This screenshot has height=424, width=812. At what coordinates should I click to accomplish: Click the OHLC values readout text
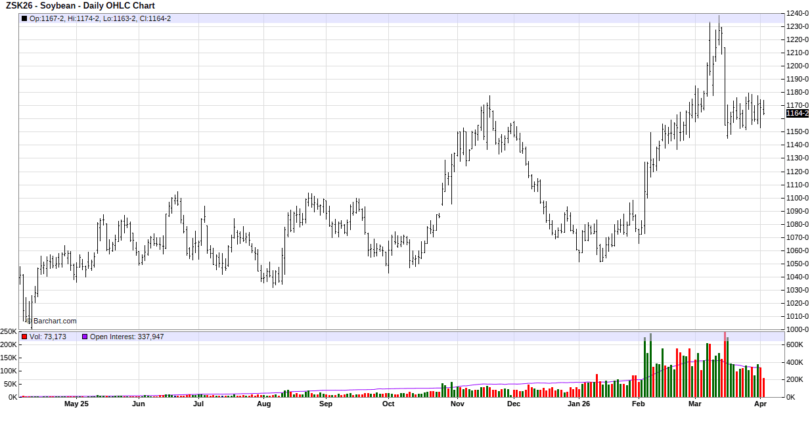click(101, 18)
